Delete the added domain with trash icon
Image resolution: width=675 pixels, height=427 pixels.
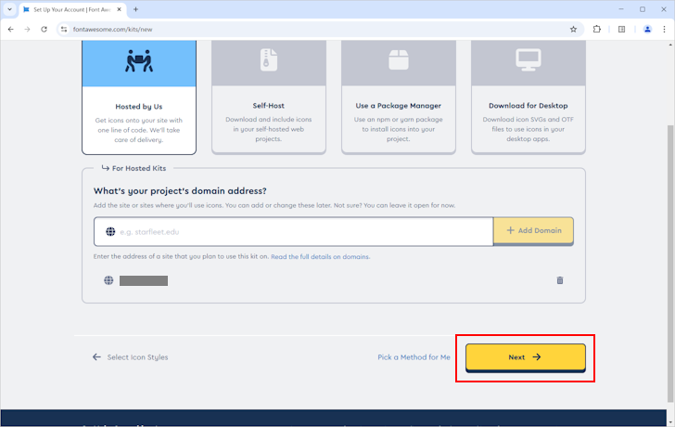(559, 280)
